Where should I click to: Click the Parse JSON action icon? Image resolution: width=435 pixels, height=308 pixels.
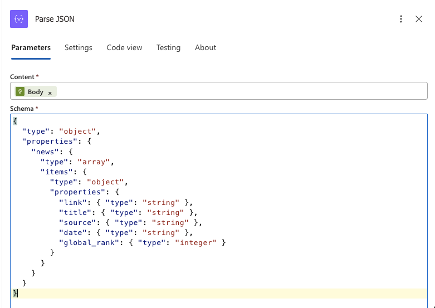pos(19,19)
